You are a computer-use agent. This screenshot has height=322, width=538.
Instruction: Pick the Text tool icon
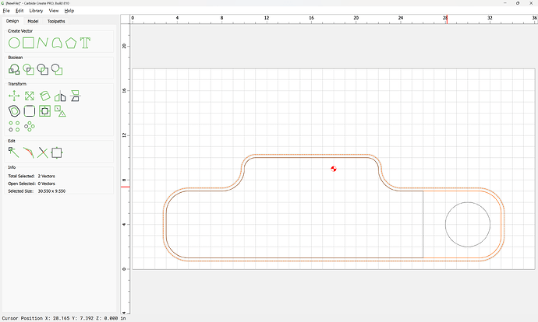(85, 43)
